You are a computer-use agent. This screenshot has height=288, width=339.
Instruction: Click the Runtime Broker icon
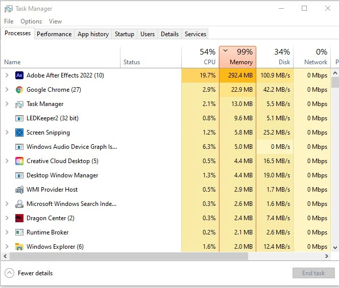click(x=19, y=232)
